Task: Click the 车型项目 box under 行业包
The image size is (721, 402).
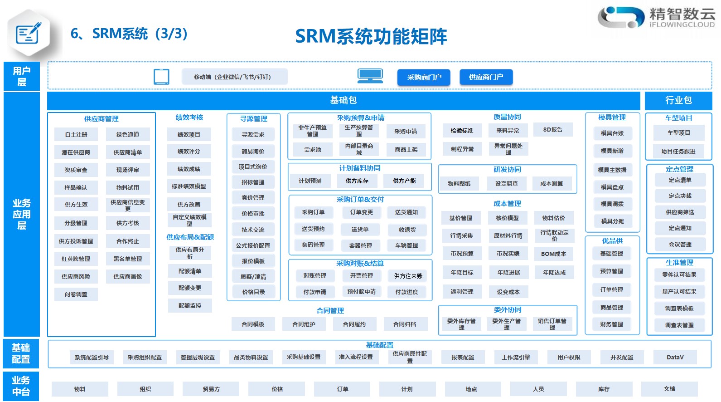Action: [x=678, y=133]
